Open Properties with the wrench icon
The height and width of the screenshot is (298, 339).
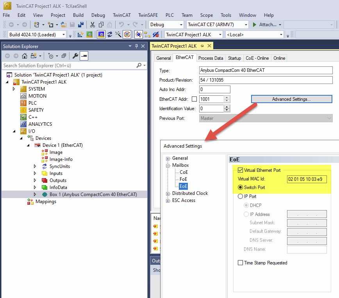(x=75, y=56)
